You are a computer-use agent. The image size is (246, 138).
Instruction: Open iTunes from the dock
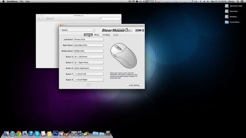click(31, 133)
